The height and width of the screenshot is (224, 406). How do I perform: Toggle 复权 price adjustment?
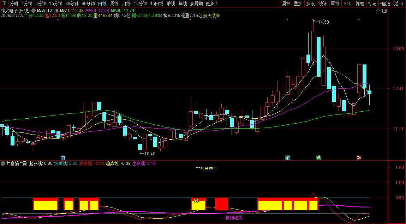286,4
